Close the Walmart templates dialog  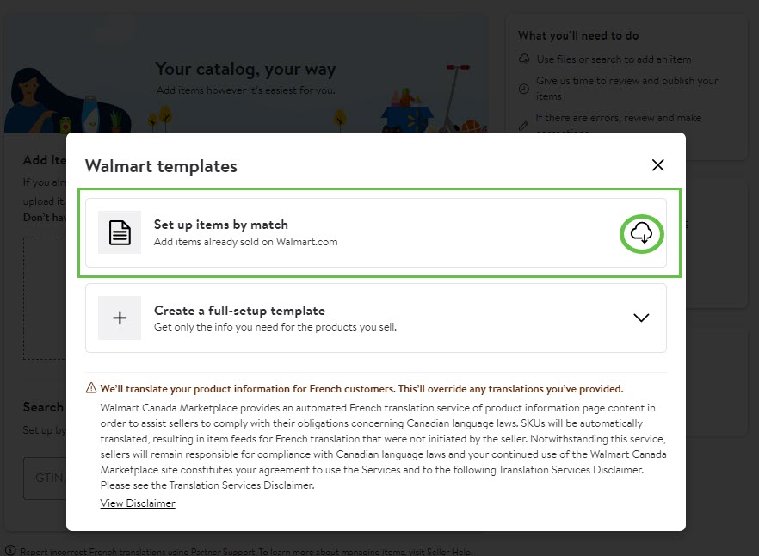[658, 165]
